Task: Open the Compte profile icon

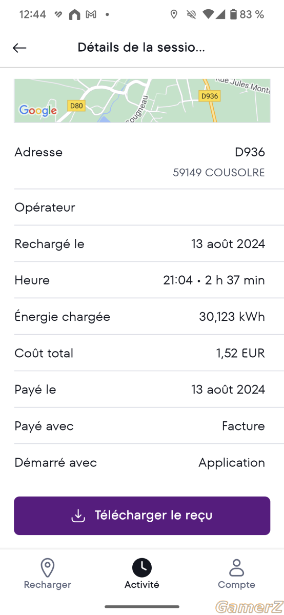Action: coord(236,567)
